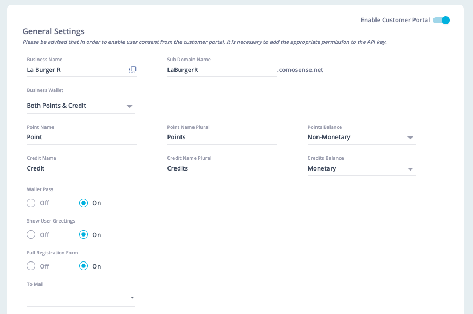The width and height of the screenshot is (473, 314).
Task: Click the Business Name input field
Action: point(76,70)
